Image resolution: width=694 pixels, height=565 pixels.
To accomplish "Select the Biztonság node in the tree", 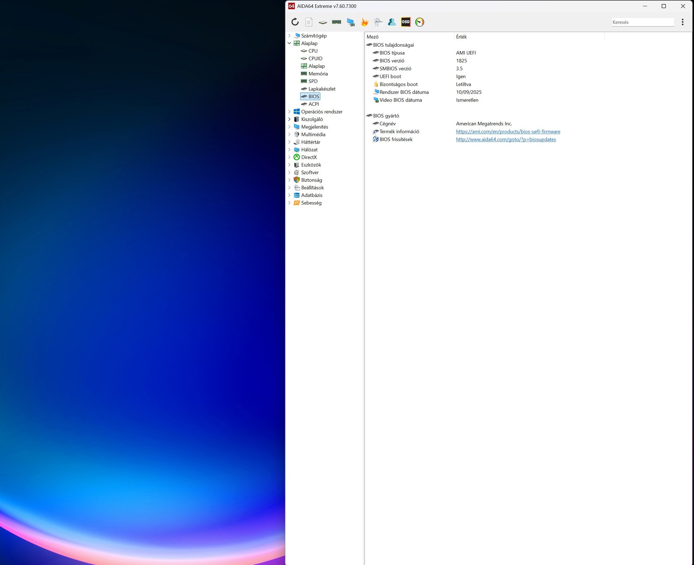I will tap(311, 180).
